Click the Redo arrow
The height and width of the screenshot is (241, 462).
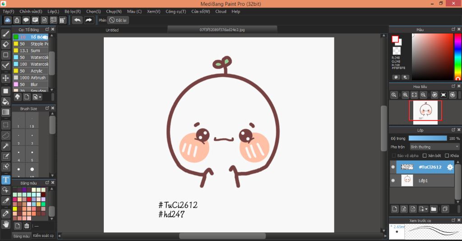(x=88, y=20)
